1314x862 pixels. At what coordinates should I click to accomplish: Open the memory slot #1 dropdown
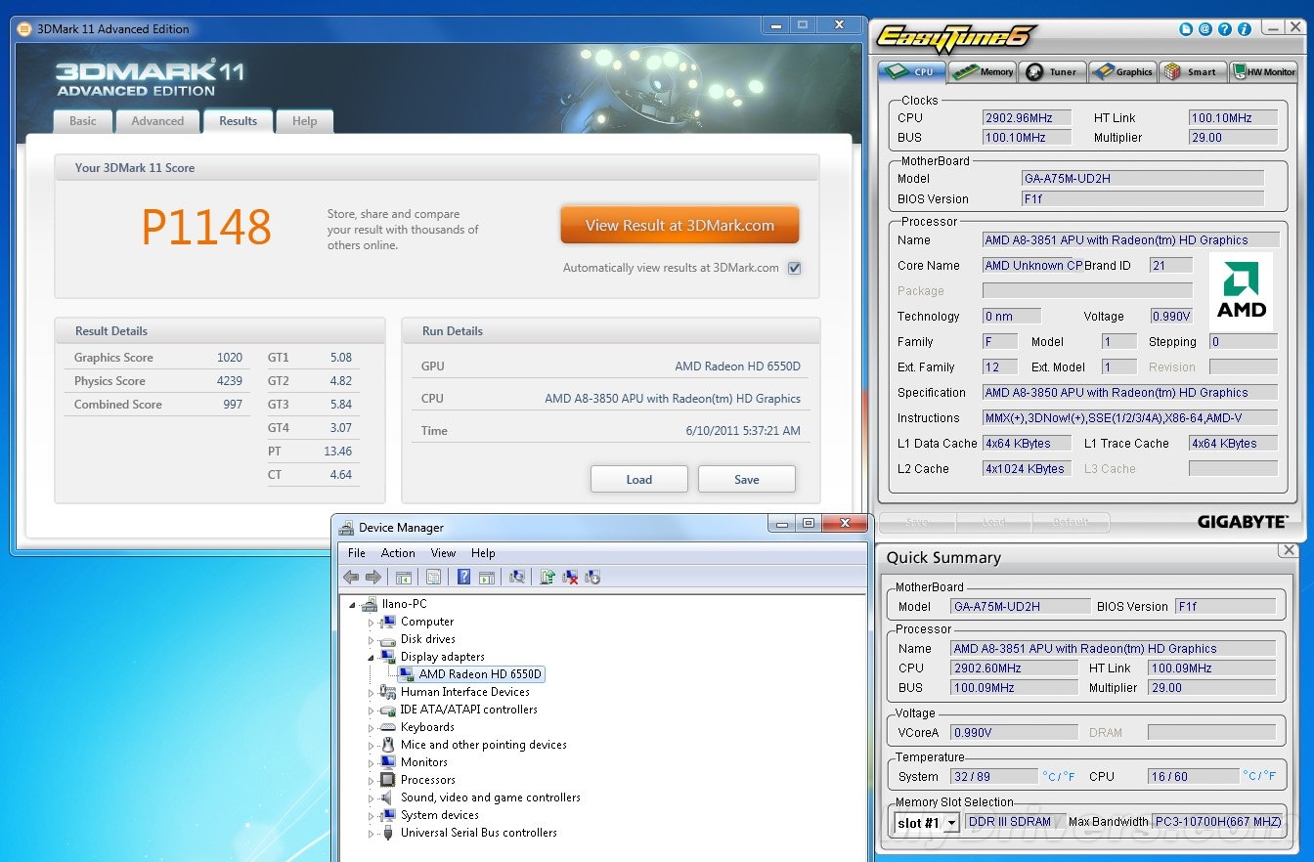(950, 823)
